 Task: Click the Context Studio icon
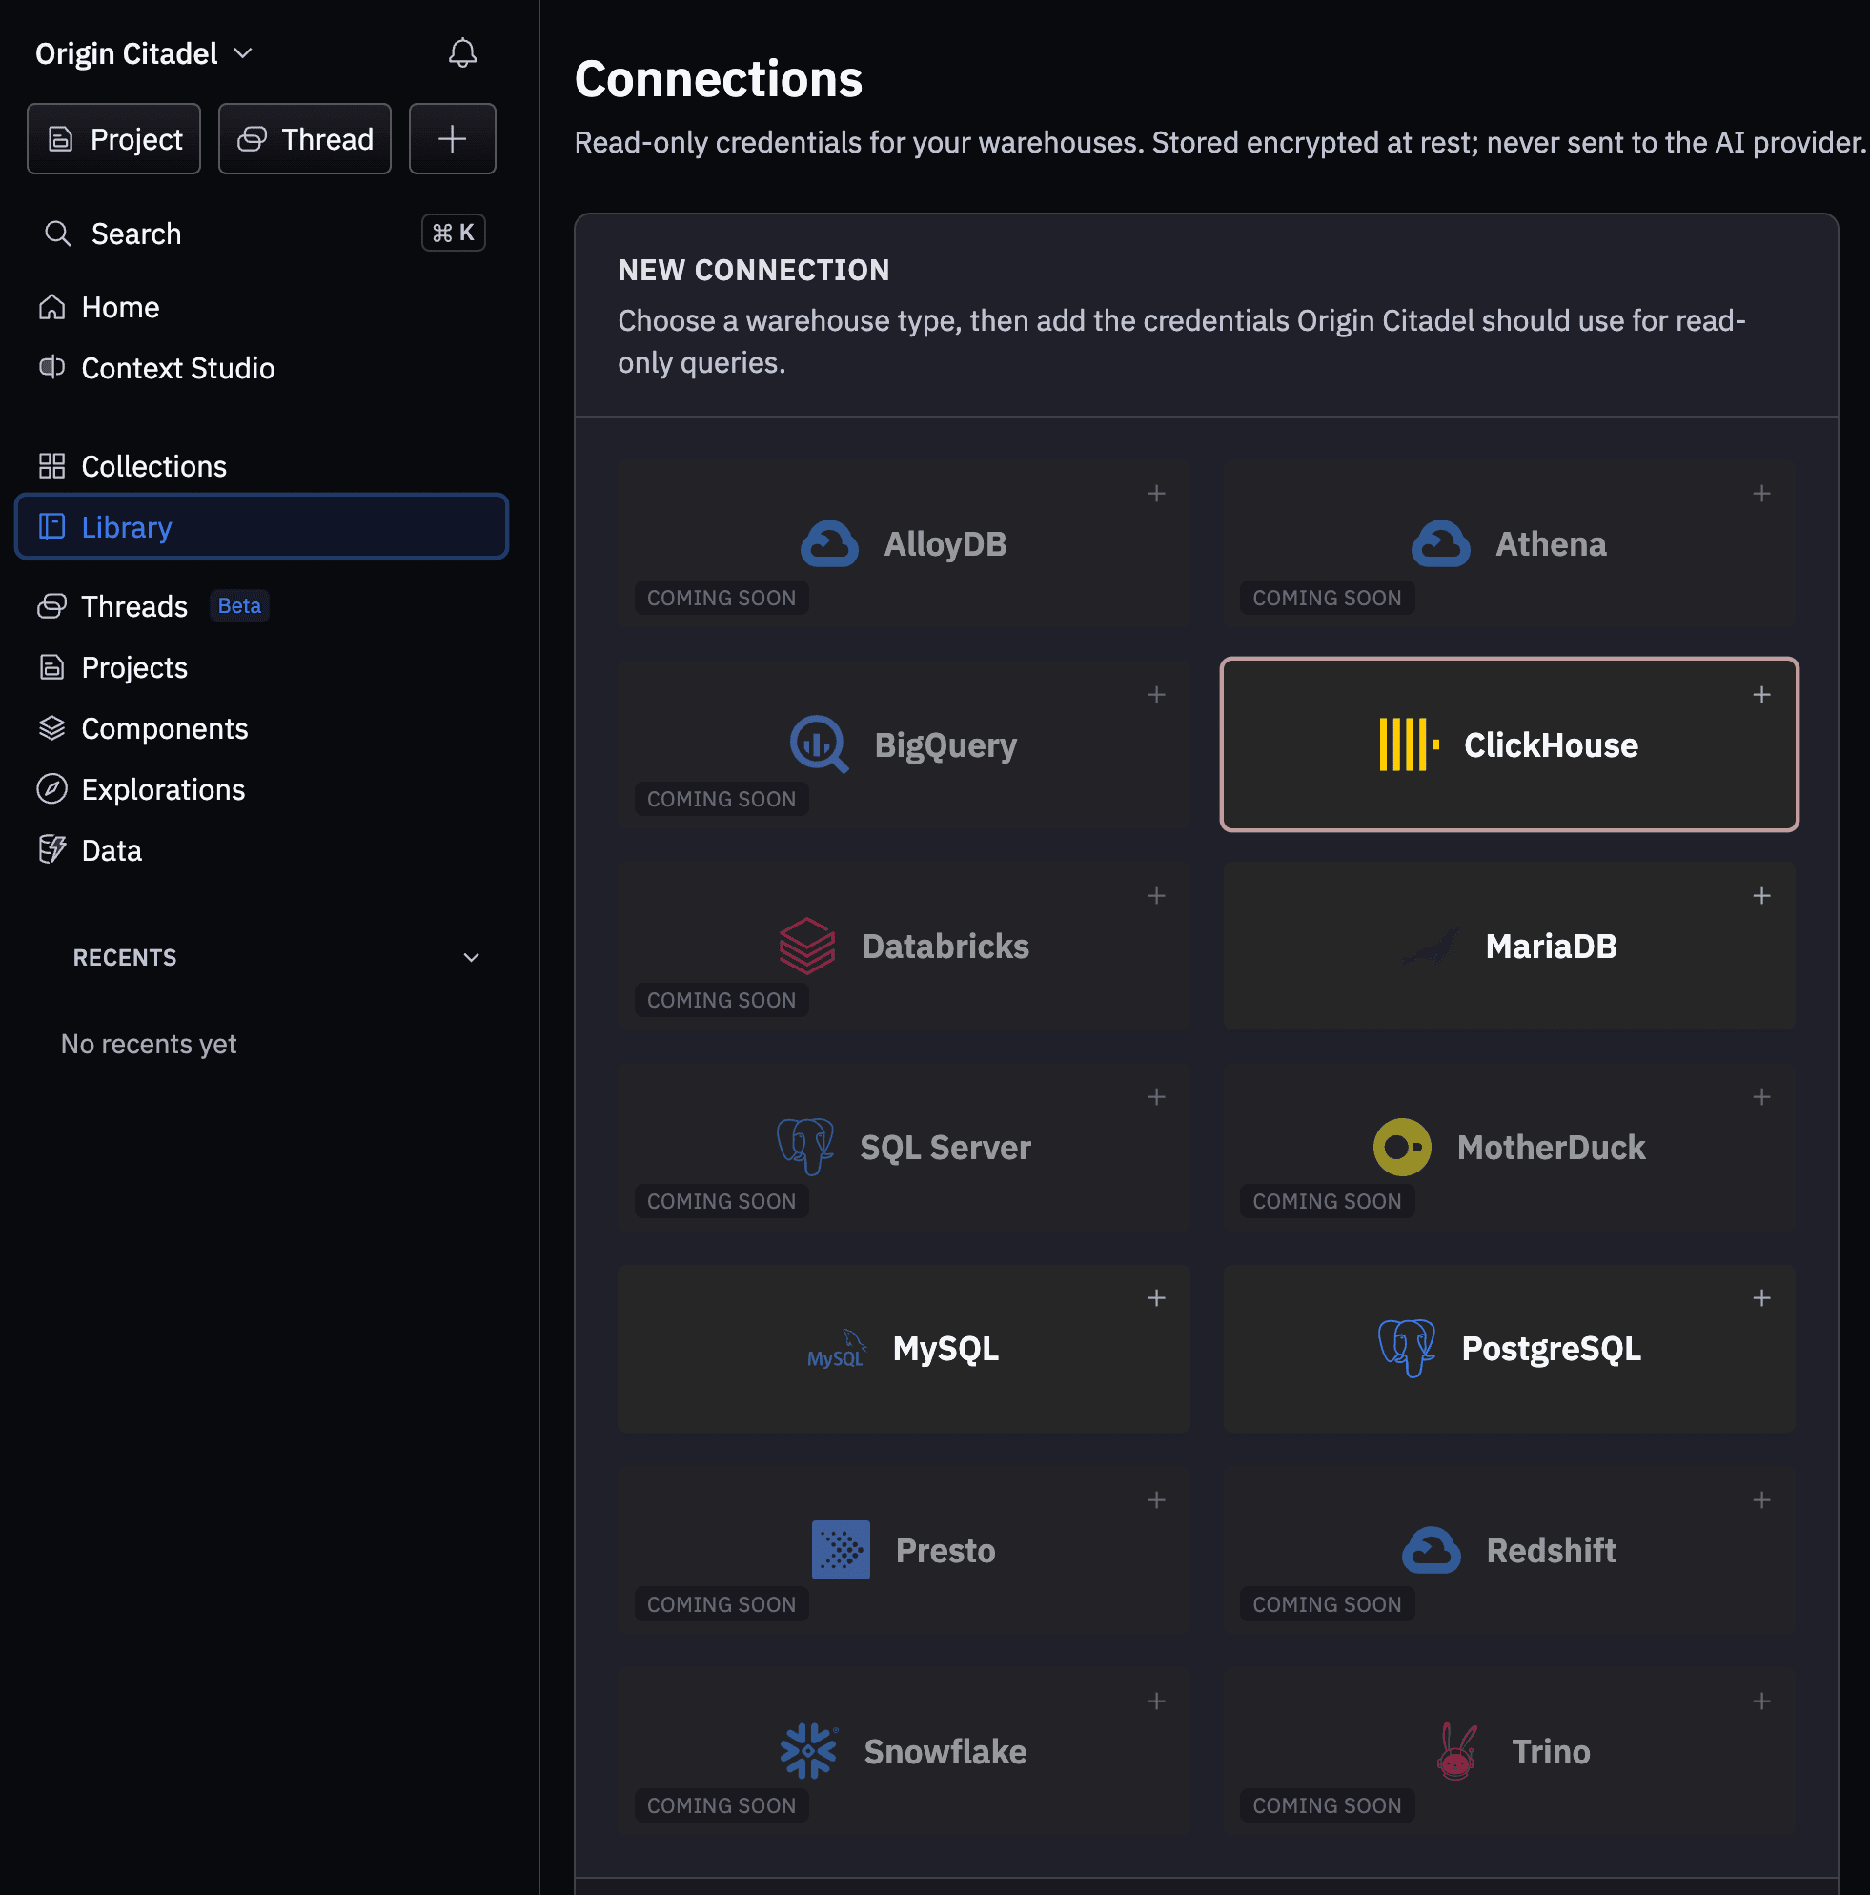[x=52, y=368]
